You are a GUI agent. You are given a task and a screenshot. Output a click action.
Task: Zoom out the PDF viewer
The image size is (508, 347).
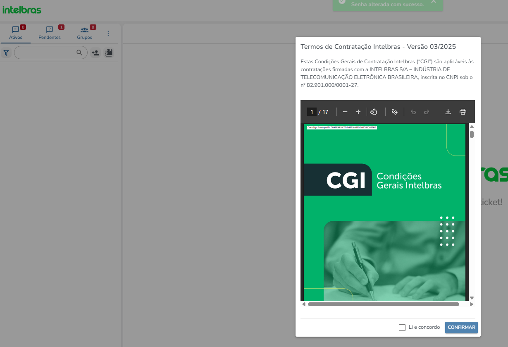click(345, 112)
